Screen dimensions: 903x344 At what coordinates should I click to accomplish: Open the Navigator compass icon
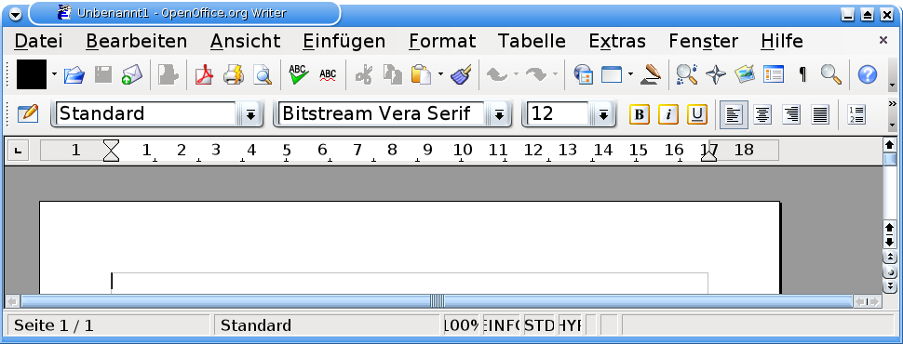click(716, 74)
